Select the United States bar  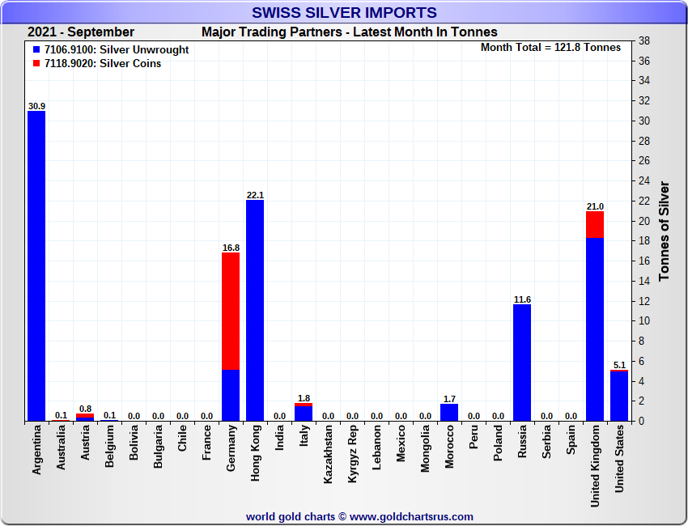point(619,397)
